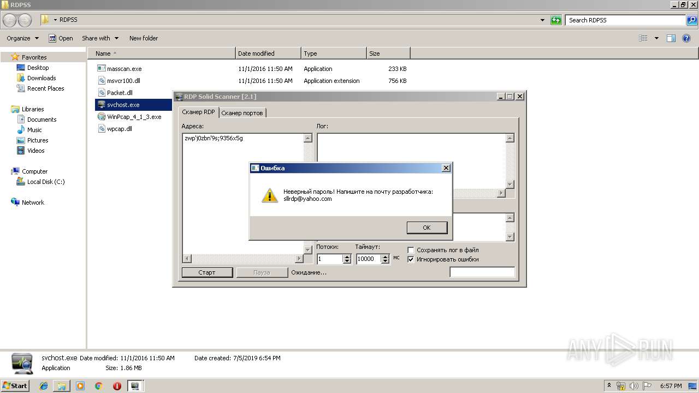Increase Таймаут using the spinner up arrow
The width and height of the screenshot is (699, 393).
pyautogui.click(x=385, y=257)
